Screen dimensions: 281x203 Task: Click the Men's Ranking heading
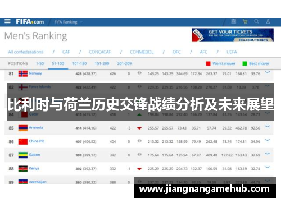(35, 36)
